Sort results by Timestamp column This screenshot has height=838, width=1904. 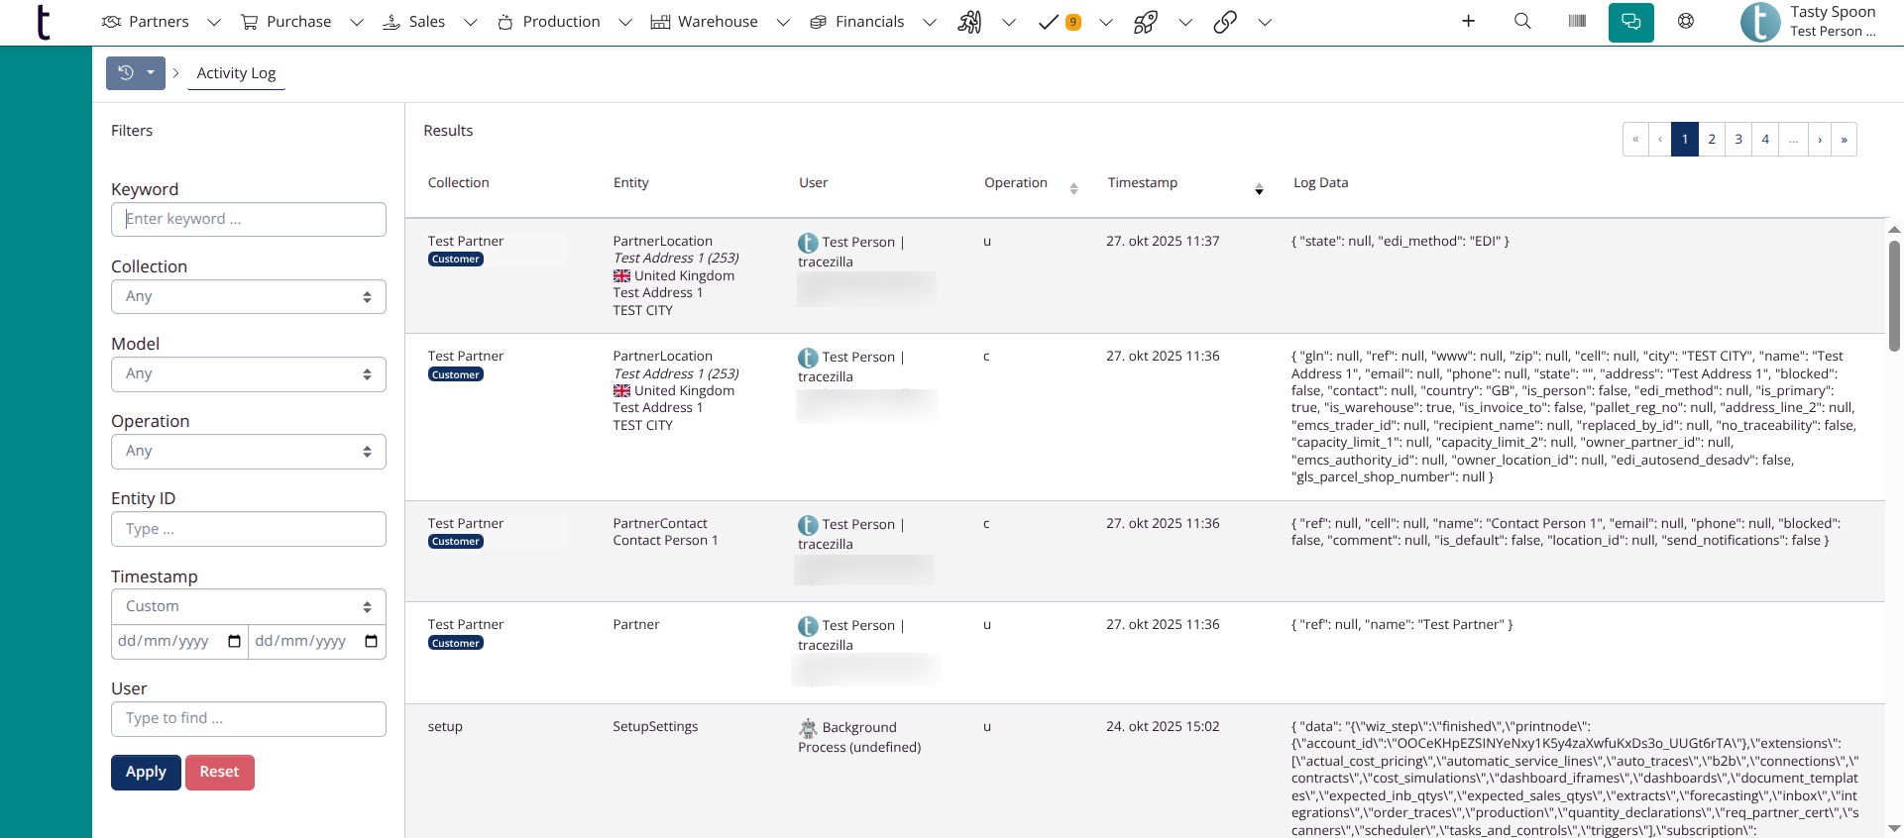1259,188
